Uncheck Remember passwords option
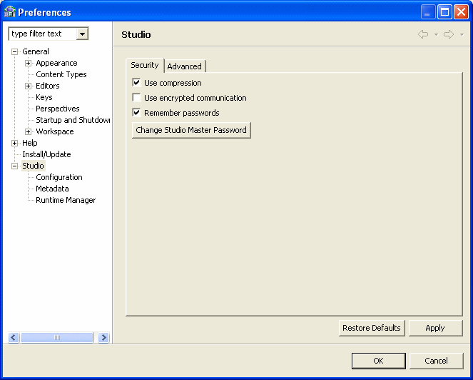The height and width of the screenshot is (380, 473). pyautogui.click(x=137, y=113)
